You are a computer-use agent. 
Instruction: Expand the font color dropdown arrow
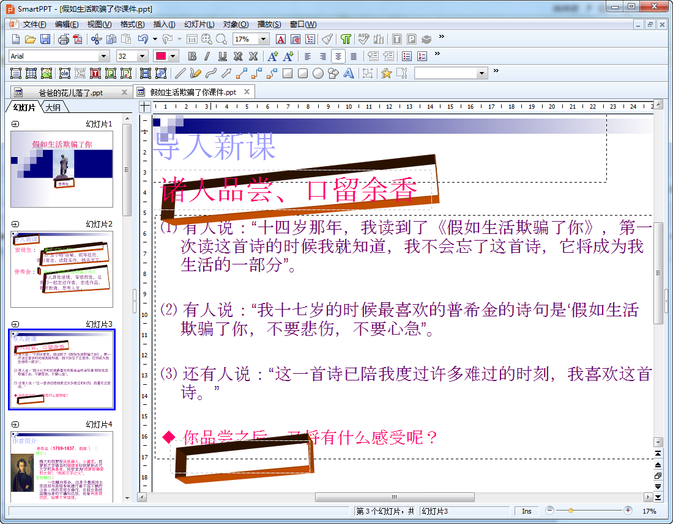click(x=173, y=56)
